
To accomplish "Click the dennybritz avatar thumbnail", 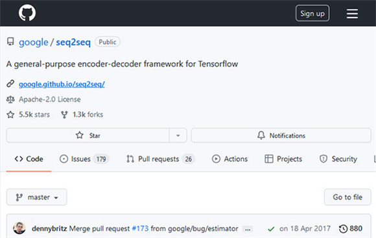I will coord(19,228).
